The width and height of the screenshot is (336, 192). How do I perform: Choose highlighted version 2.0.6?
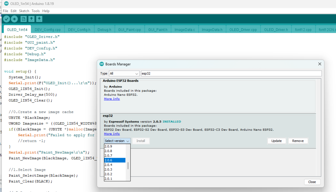point(115,160)
